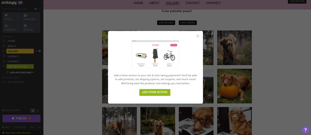This screenshot has width=311, height=135.
Task: Click the dog with pumpkin photo
Action: 234,86
